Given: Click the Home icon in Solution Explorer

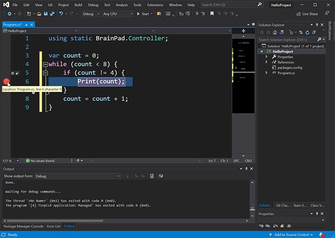Looking at the screenshot, I should [x=275, y=33].
